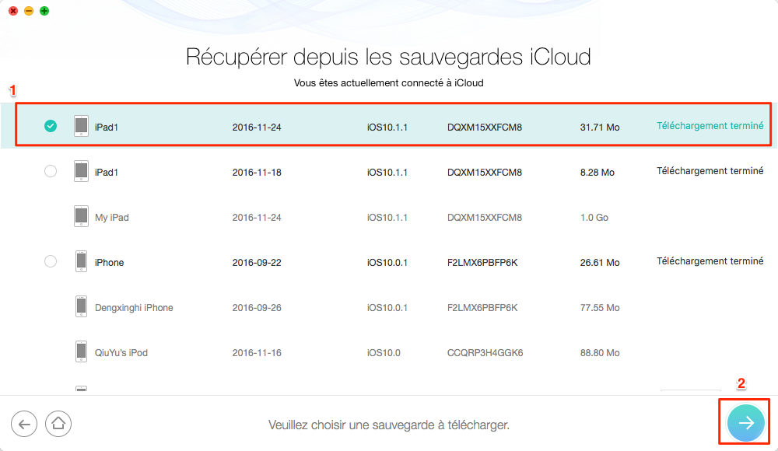778x451 pixels.
Task: Select the iPhone 26.61 Mo backup radio
Action: 50,261
